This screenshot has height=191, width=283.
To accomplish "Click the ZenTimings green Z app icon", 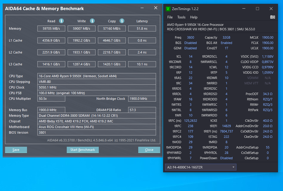I will tap(168, 9).
